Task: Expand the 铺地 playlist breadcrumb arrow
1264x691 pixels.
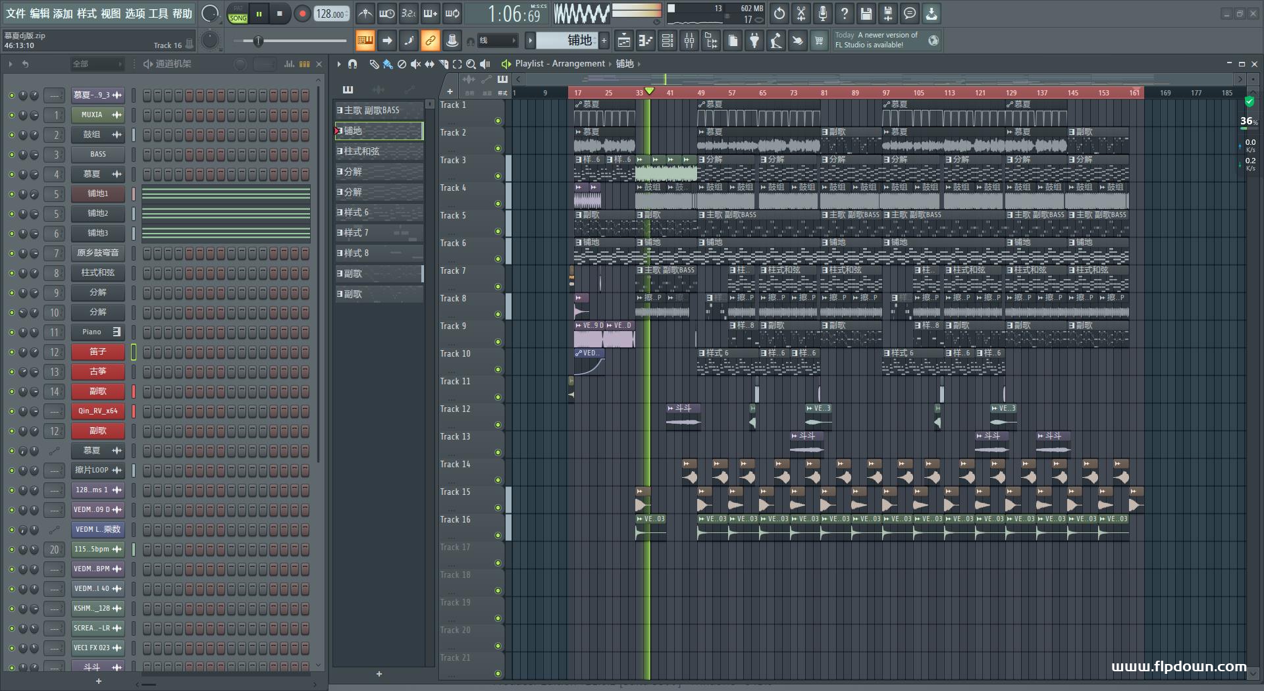Action: (x=639, y=64)
